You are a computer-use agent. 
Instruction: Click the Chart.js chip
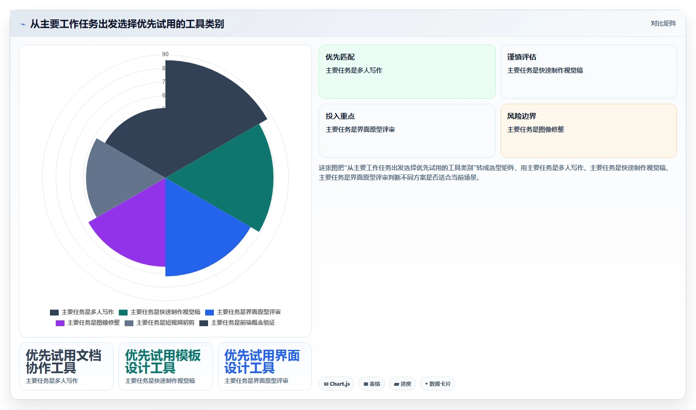point(337,384)
